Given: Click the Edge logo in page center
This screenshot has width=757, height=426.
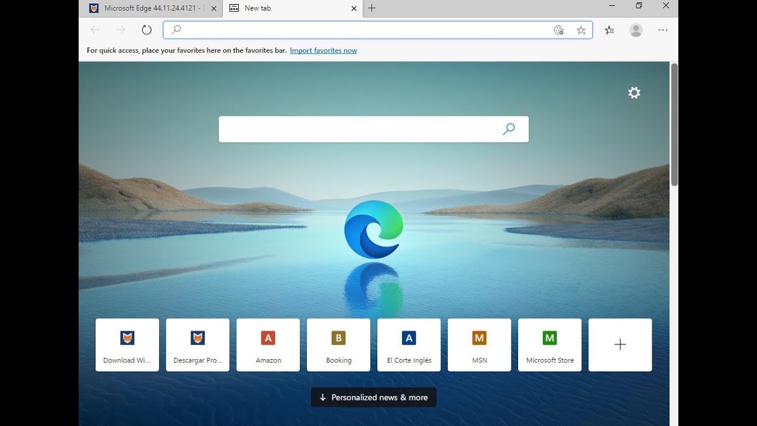Looking at the screenshot, I should pos(374,230).
